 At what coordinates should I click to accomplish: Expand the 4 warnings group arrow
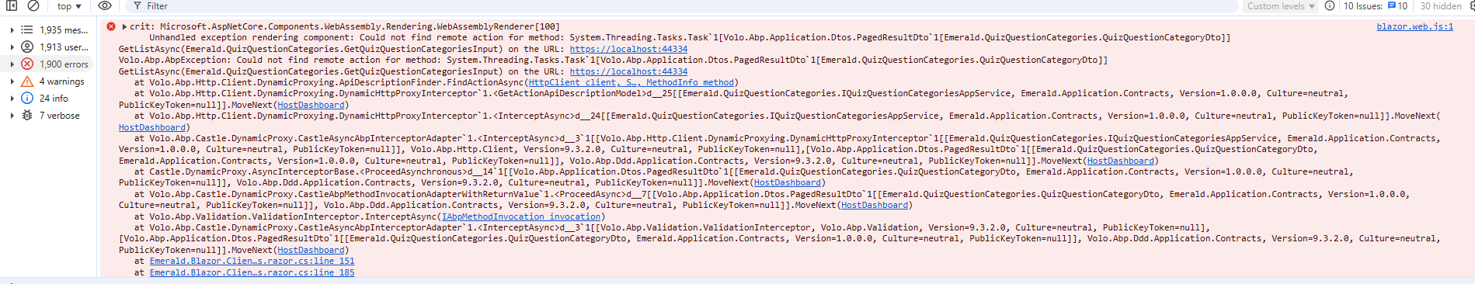pos(12,81)
